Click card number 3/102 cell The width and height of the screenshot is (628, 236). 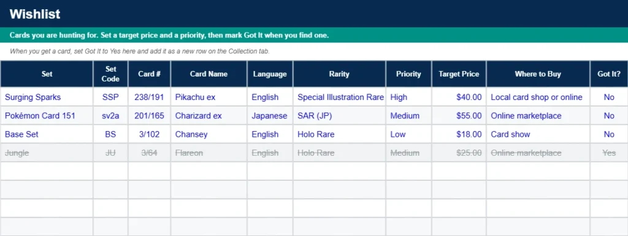click(x=150, y=134)
